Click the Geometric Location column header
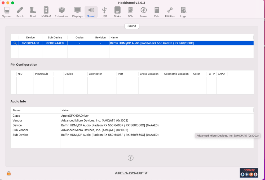 point(177,74)
